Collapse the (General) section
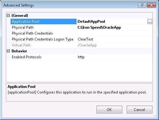 [x=8, y=16]
